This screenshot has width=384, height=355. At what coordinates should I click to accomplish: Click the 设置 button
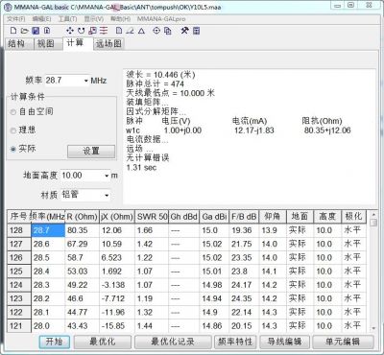(91, 151)
